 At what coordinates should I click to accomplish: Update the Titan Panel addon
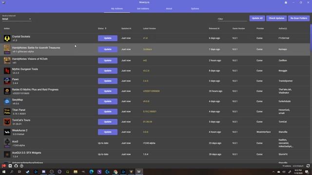pyautogui.click(x=107, y=111)
